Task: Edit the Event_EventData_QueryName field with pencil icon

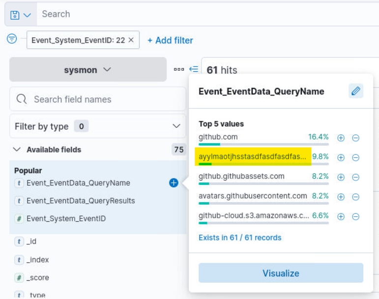Action: (356, 91)
